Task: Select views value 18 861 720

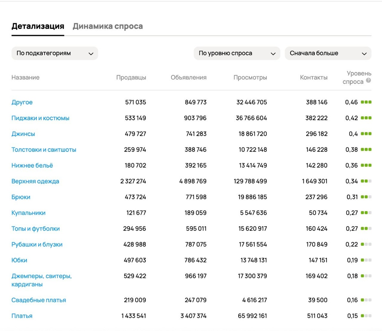Action: point(253,134)
